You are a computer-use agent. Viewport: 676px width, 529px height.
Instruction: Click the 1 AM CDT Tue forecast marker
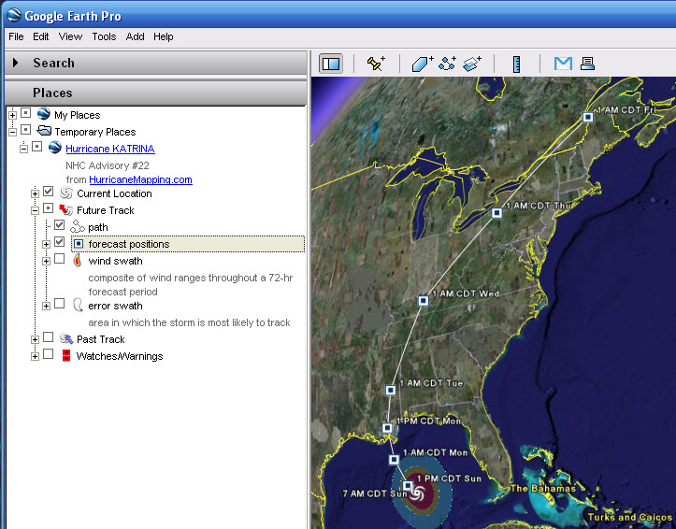(x=391, y=390)
